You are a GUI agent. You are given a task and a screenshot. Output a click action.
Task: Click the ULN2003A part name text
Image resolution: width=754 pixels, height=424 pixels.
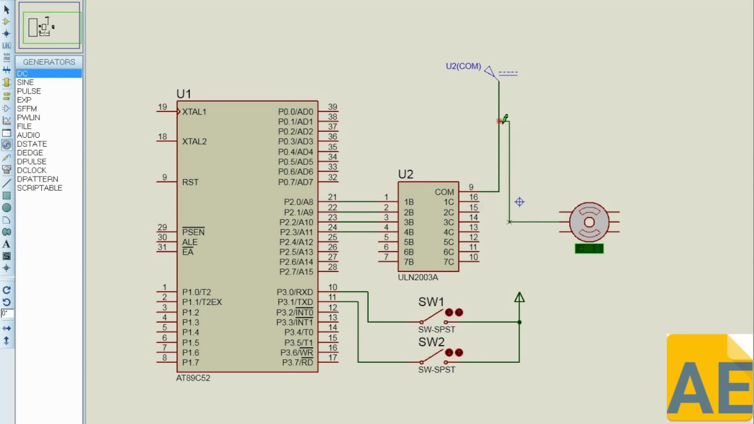point(418,277)
